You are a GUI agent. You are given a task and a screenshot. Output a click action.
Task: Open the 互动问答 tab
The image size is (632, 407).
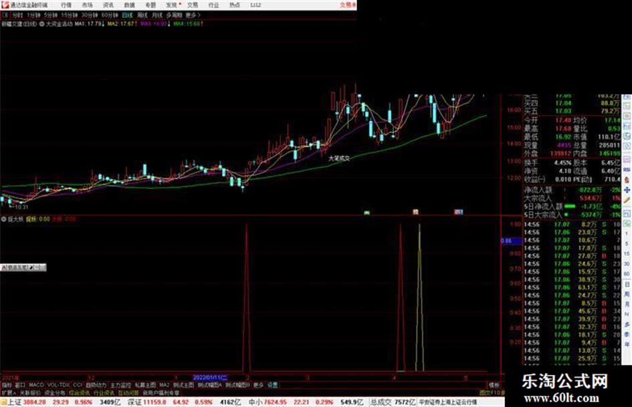(128, 392)
